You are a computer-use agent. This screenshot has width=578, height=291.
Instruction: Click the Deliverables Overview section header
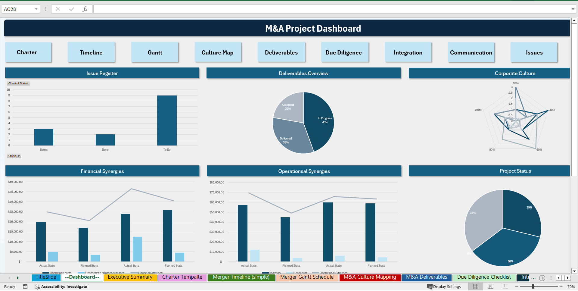coord(303,73)
